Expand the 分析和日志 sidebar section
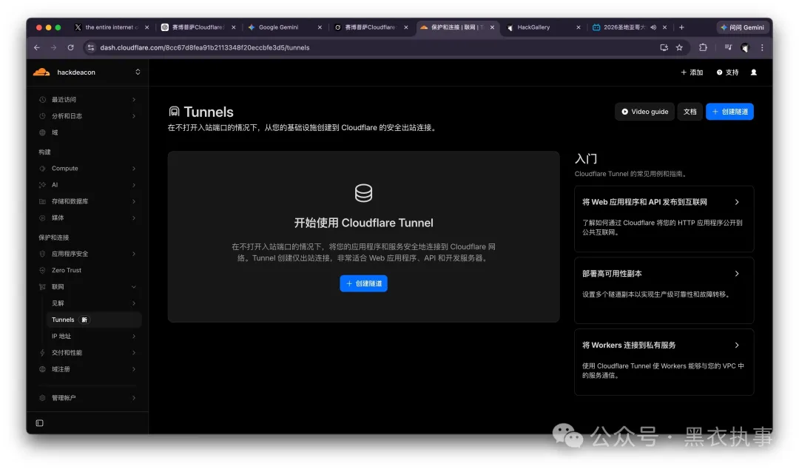799x469 pixels. click(x=87, y=115)
